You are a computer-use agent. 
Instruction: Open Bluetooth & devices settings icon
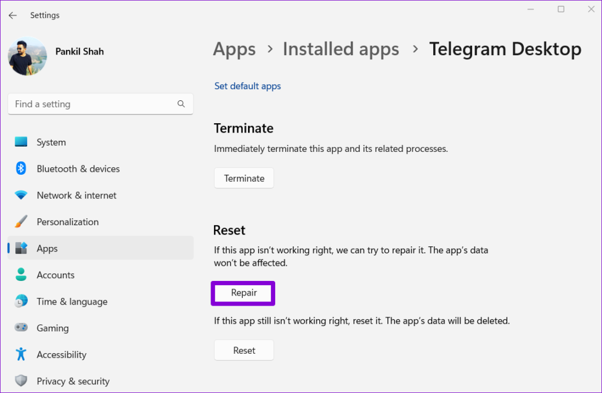[x=21, y=168]
